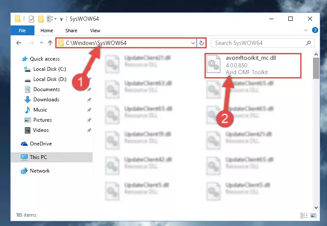Open the Customize Quick Access Toolbar dropdown

point(61,20)
